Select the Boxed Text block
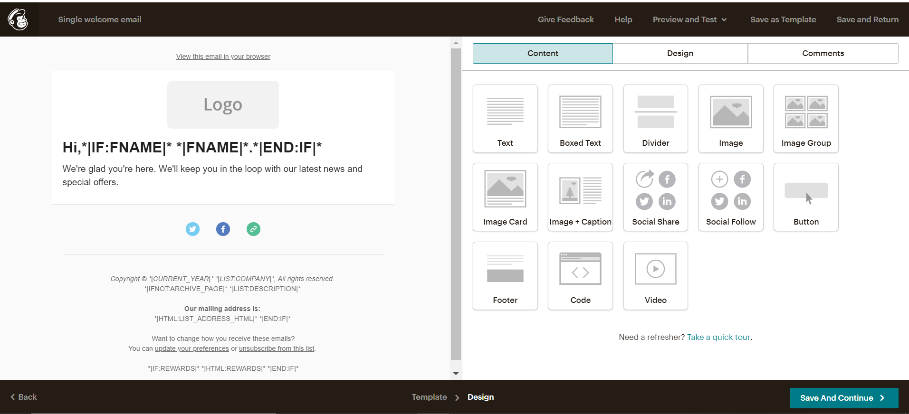 (580, 119)
